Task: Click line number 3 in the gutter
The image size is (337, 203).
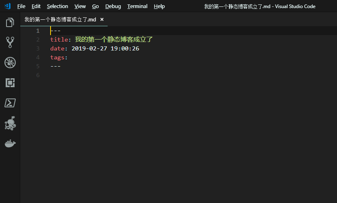Action: [x=38, y=48]
